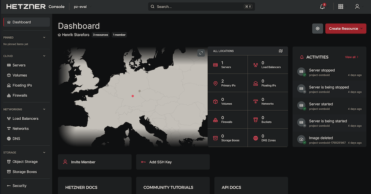Screen dimensions: 371x194
Task: Click View all activities link
Action: [x=352, y=57]
